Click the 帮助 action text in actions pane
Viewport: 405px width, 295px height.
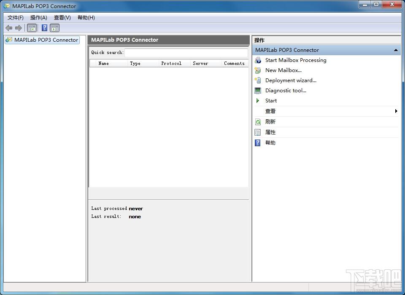click(270, 143)
